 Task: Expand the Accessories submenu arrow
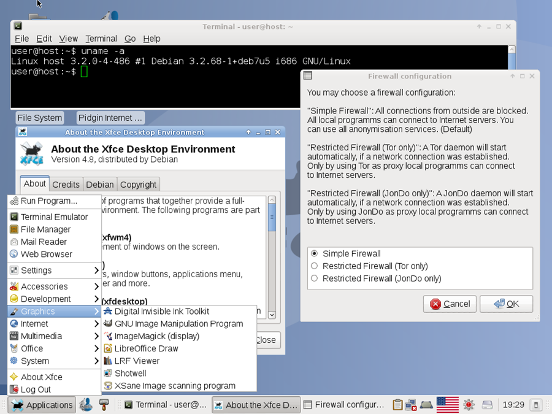point(96,286)
